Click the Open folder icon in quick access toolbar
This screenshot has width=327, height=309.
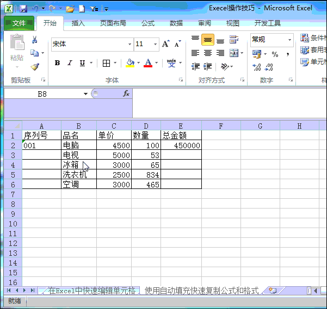70,9
